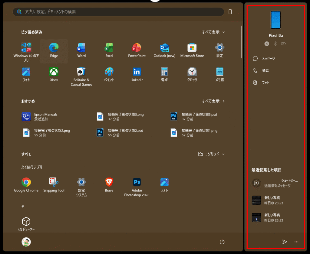The height and width of the screenshot is (254, 310).
Task: Open Microsoft Store app
Action: click(x=192, y=50)
